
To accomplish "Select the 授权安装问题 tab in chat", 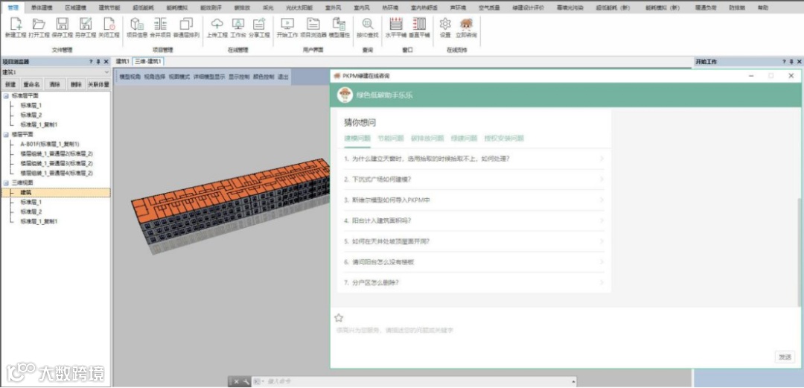I will point(504,139).
